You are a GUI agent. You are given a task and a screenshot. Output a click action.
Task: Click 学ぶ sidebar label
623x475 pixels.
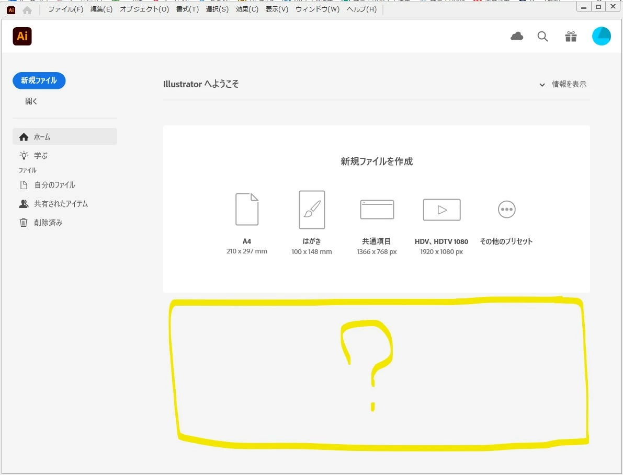point(40,156)
